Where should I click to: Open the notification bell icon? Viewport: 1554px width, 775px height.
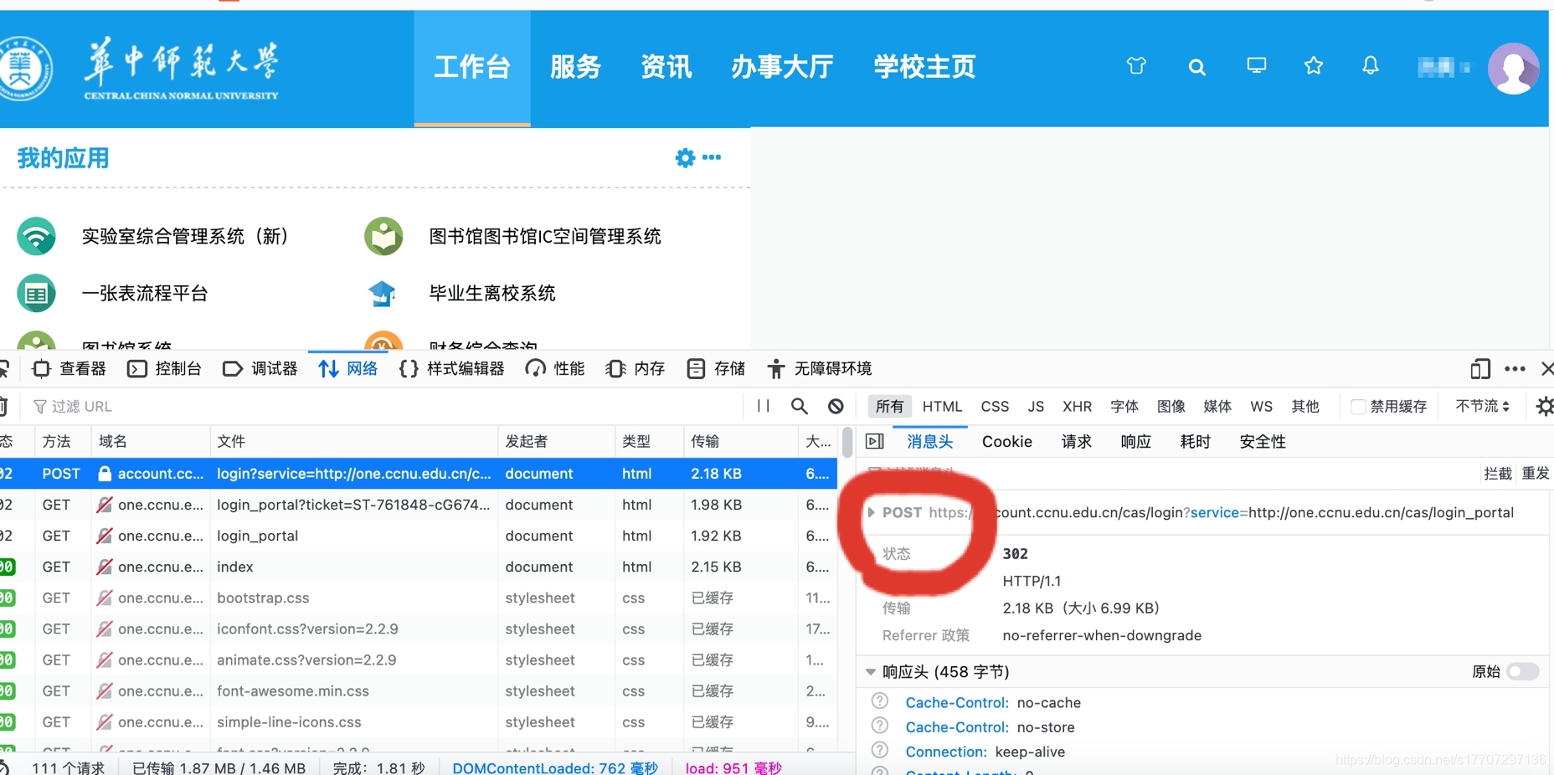pos(1371,65)
